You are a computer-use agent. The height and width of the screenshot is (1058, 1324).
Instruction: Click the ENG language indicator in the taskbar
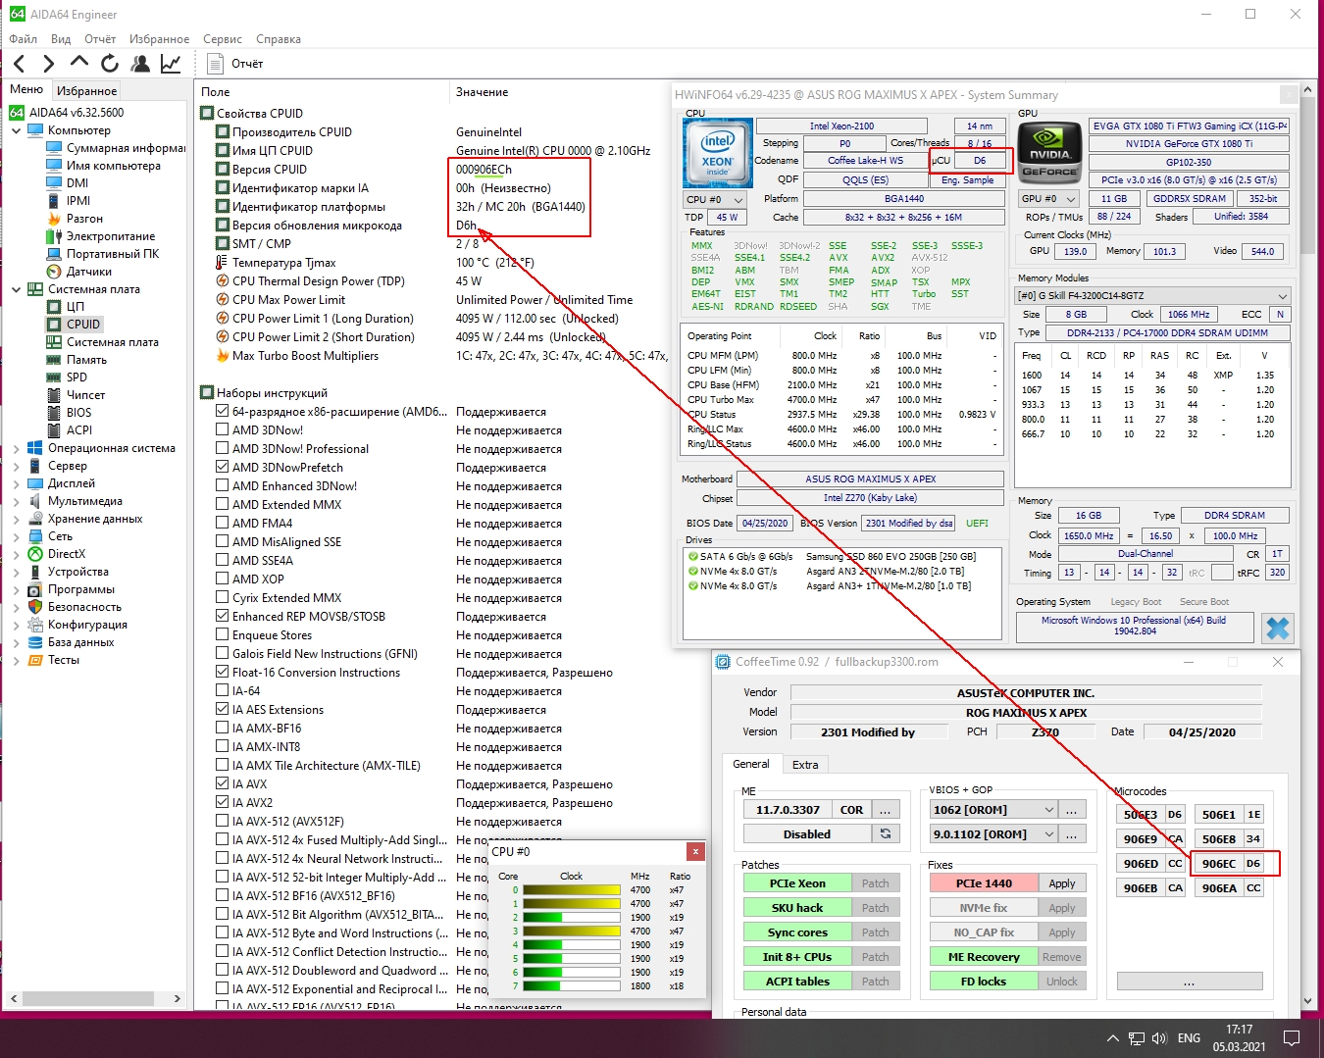1189,1038
